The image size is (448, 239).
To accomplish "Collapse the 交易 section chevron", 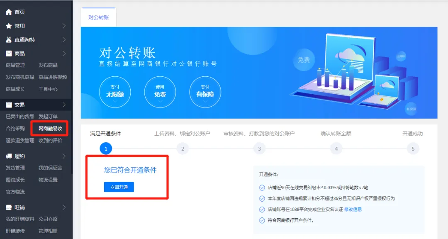I will (x=64, y=105).
